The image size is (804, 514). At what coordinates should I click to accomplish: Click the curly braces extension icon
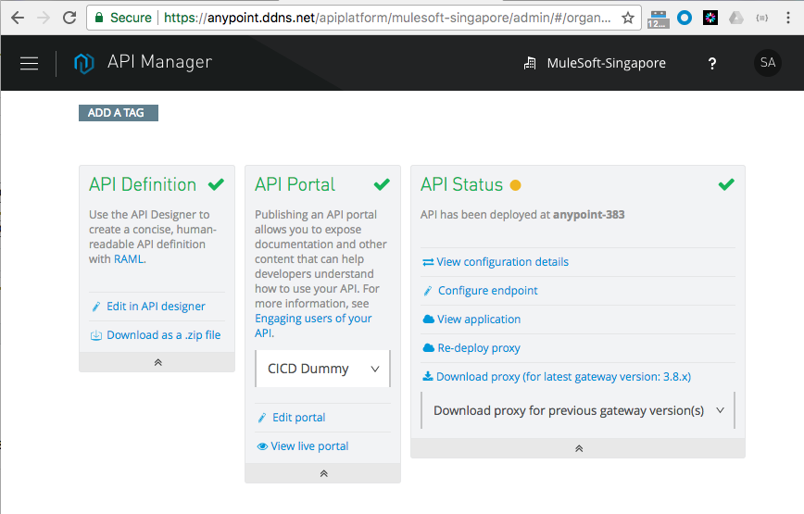(762, 18)
